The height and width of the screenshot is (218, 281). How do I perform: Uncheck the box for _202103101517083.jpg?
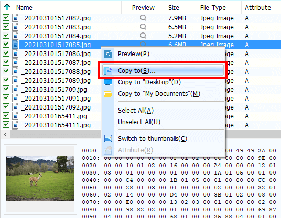6,27
